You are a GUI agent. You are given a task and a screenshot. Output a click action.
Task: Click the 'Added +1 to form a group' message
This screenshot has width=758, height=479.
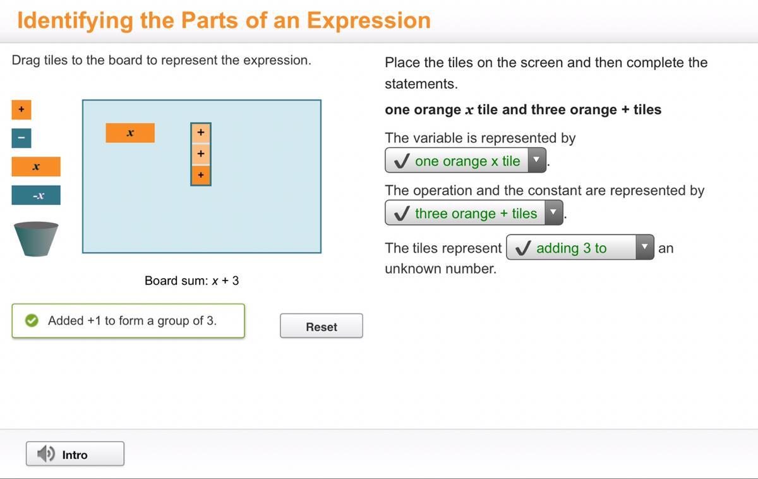pos(132,321)
